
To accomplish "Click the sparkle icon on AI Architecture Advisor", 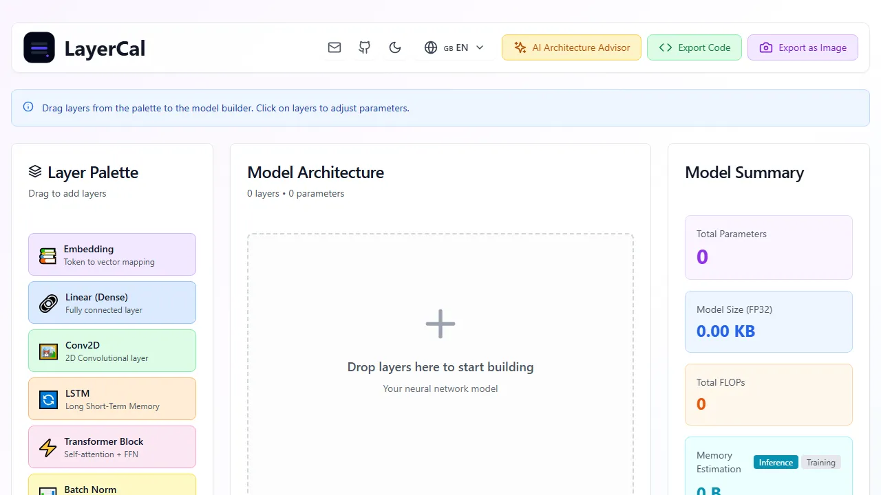I will (521, 47).
